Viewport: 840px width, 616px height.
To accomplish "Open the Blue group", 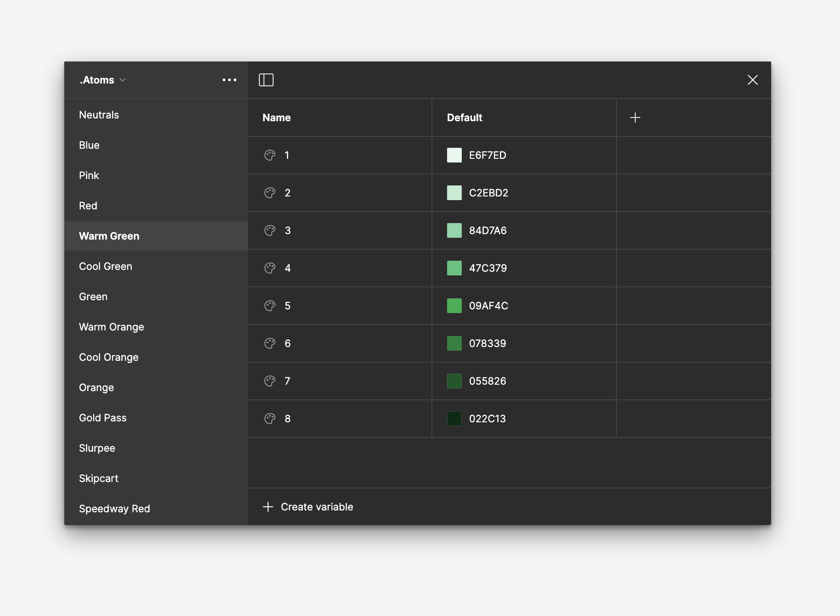I will click(x=156, y=145).
